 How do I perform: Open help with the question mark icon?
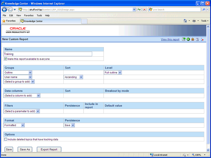197,39
